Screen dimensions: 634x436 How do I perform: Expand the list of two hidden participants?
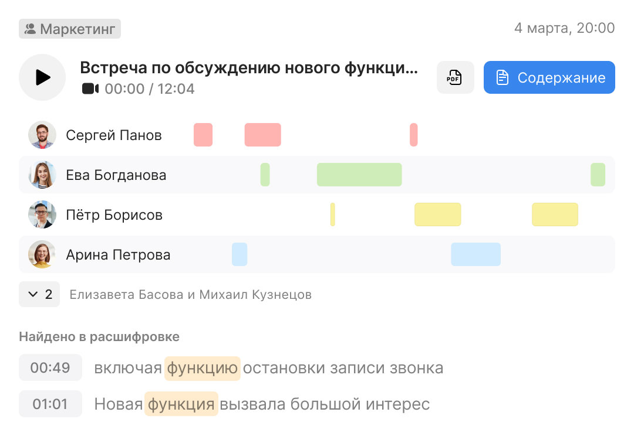(39, 294)
